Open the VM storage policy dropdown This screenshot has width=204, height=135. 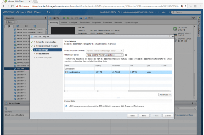(105, 55)
